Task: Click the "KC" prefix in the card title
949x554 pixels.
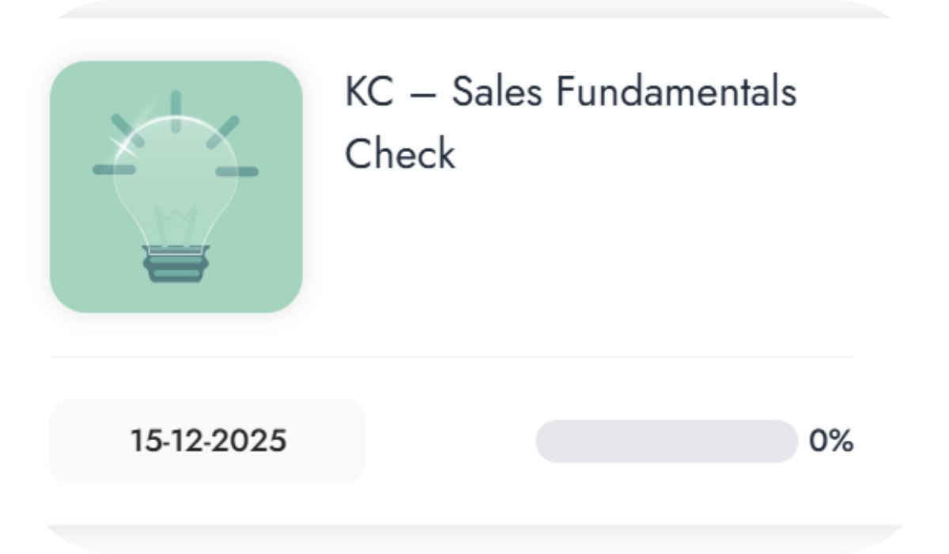Action: [x=369, y=93]
